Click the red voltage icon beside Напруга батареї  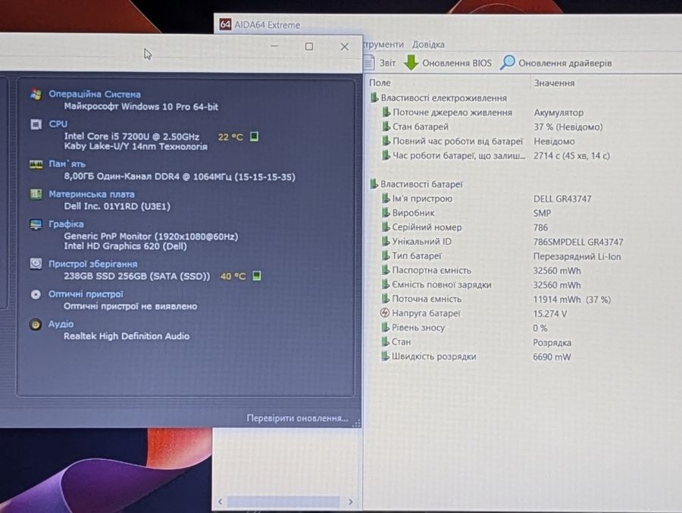(x=384, y=313)
